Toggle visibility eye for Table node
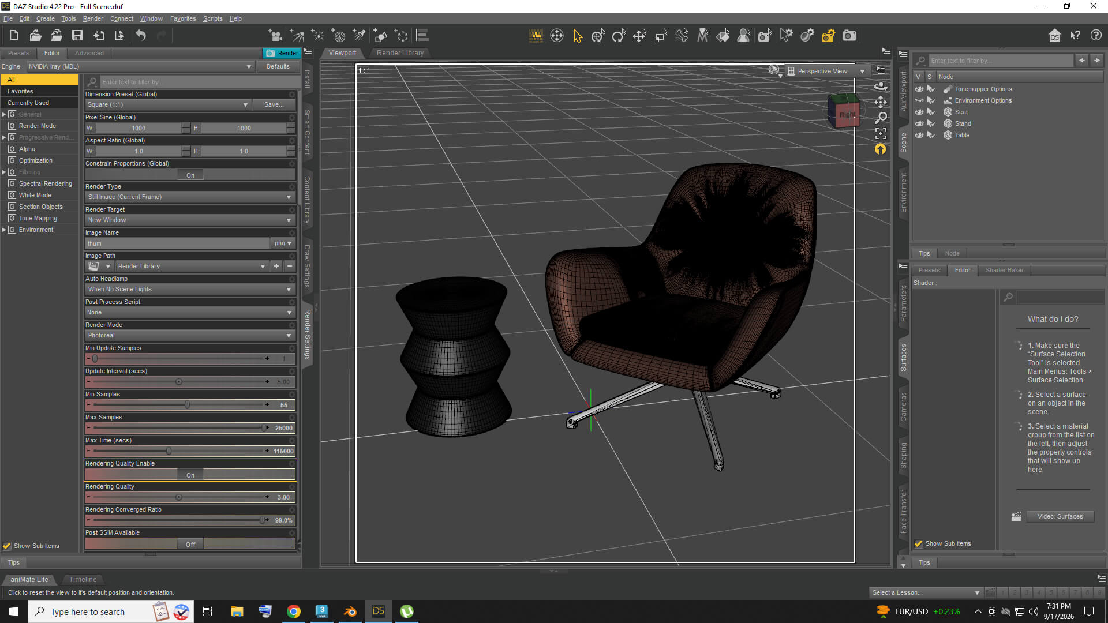Image resolution: width=1108 pixels, height=623 pixels. 919,136
